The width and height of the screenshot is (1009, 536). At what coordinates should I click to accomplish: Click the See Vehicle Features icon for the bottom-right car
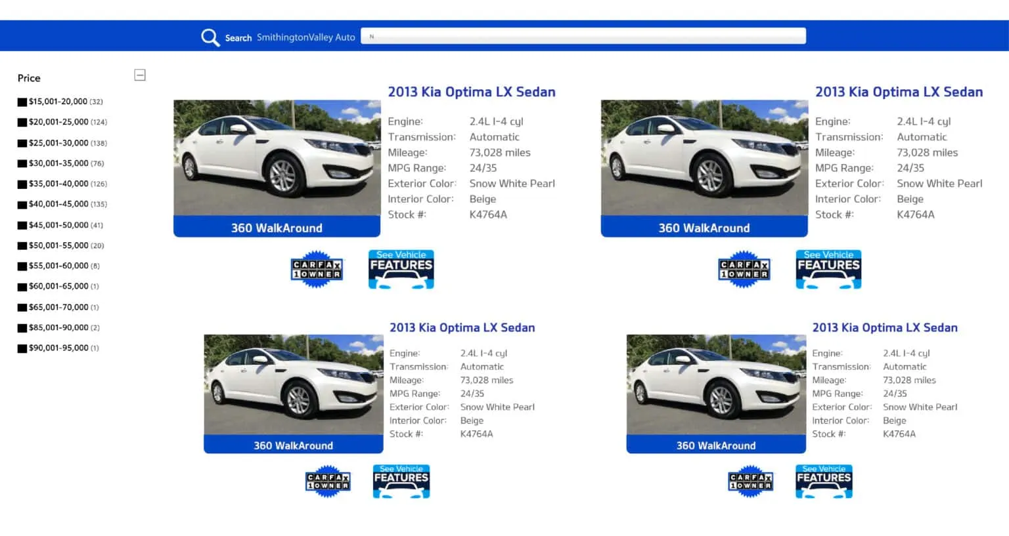click(824, 481)
